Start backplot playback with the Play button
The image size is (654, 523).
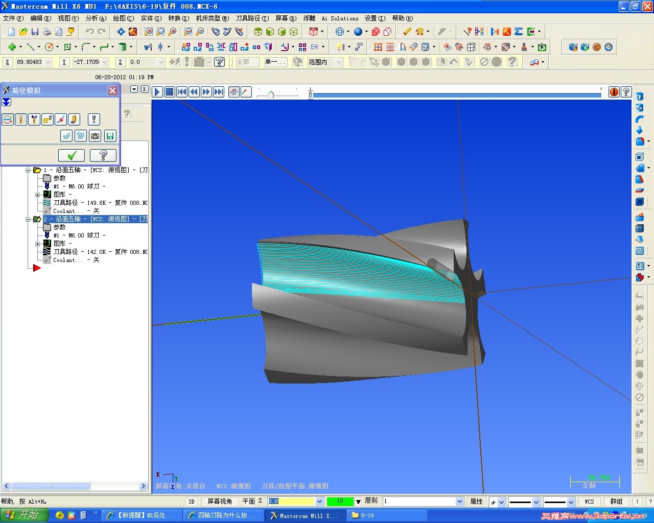157,92
